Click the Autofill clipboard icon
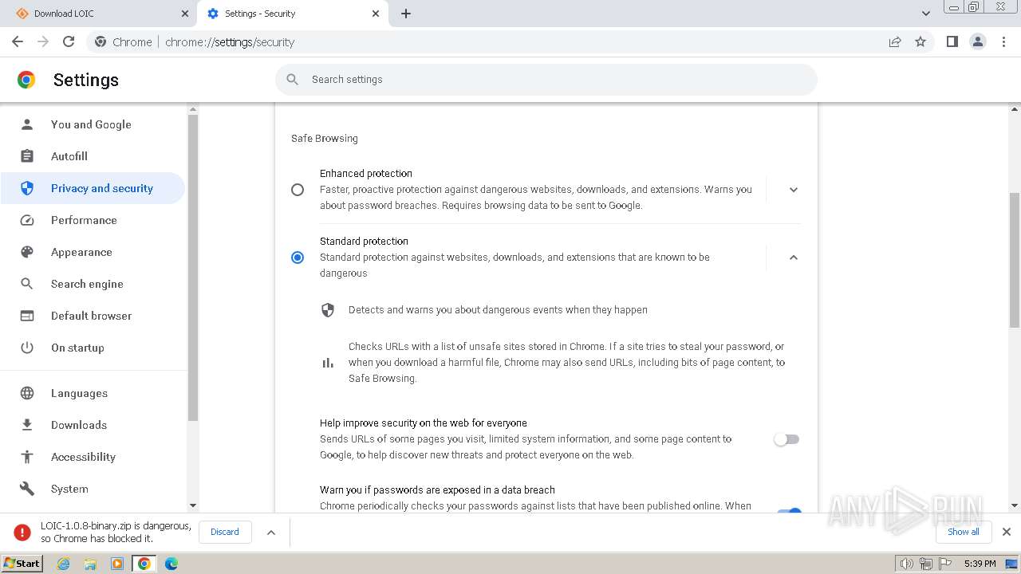The height and width of the screenshot is (574, 1021). (27, 156)
